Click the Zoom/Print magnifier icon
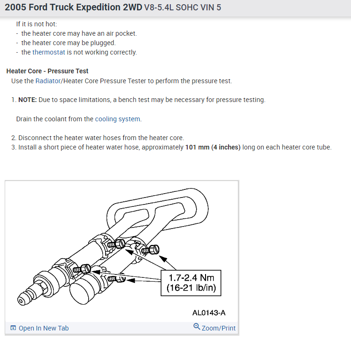The height and width of the screenshot is (354, 351). 197,326
